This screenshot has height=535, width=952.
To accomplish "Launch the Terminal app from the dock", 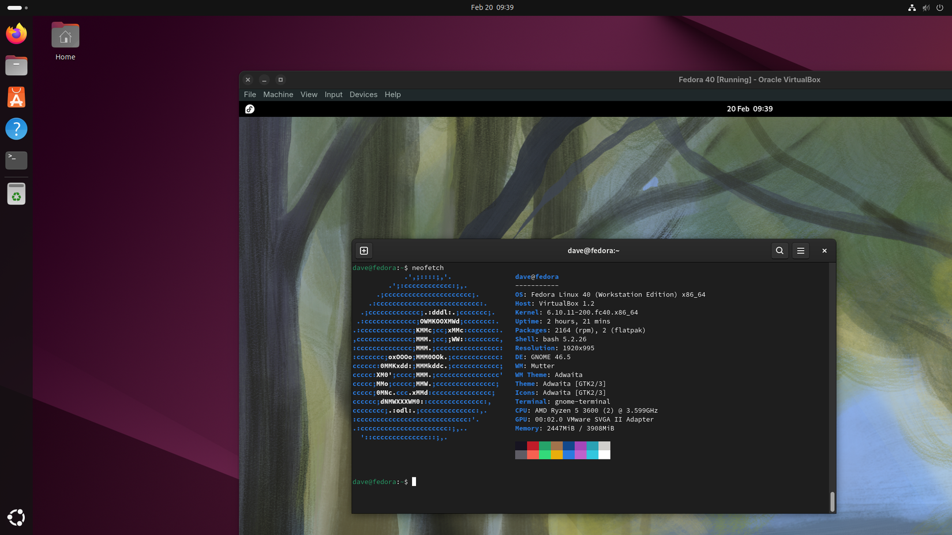I will click(x=16, y=160).
